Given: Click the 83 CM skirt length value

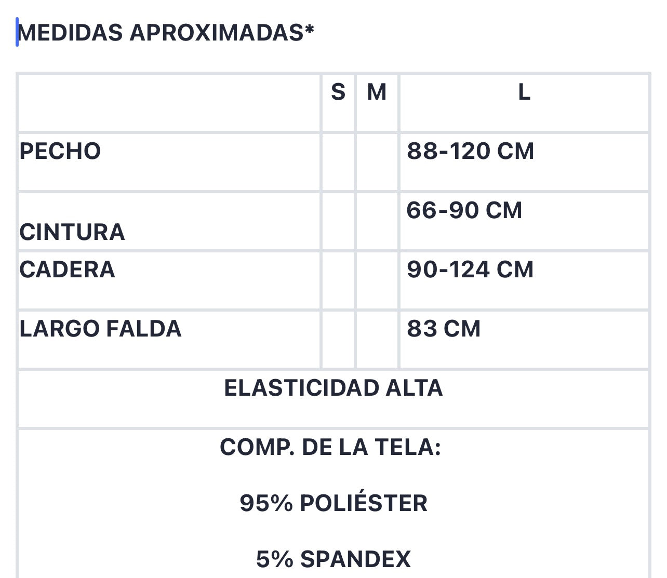Looking at the screenshot, I should [444, 329].
